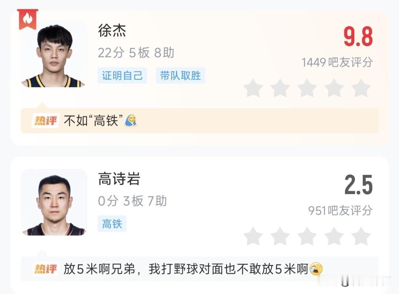Give 高诗岩 a two-star rating
This screenshot has width=399, height=294.
point(280,236)
